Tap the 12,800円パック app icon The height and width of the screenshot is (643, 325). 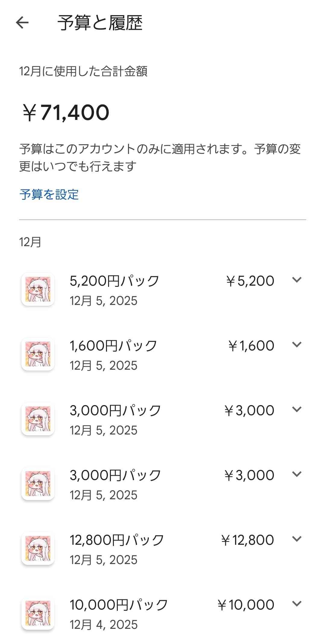point(38,548)
